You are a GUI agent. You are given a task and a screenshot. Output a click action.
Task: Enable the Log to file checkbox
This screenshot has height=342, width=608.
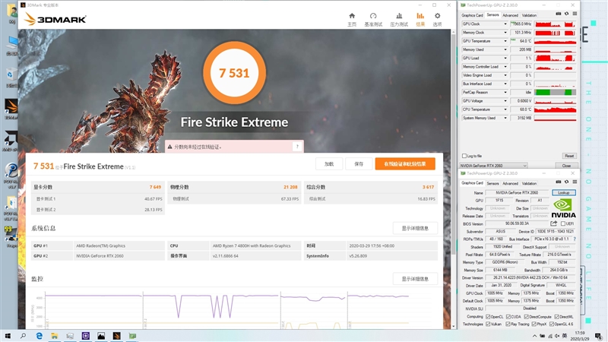[x=465, y=156]
